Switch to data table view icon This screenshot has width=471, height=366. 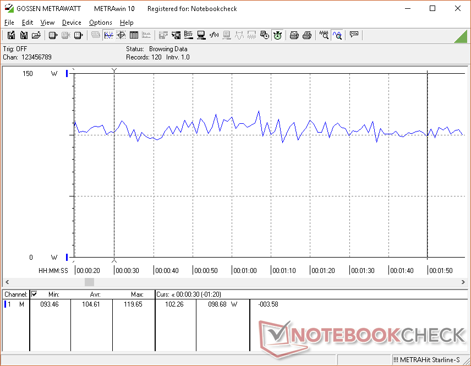(134, 35)
